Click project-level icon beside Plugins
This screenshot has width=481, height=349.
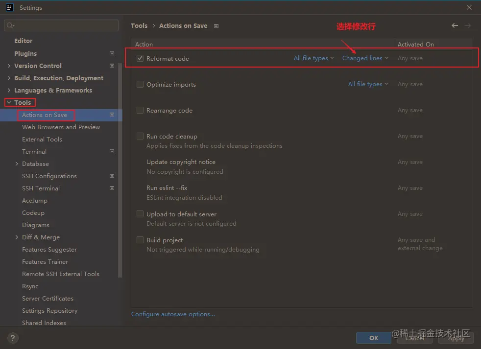[x=112, y=53]
